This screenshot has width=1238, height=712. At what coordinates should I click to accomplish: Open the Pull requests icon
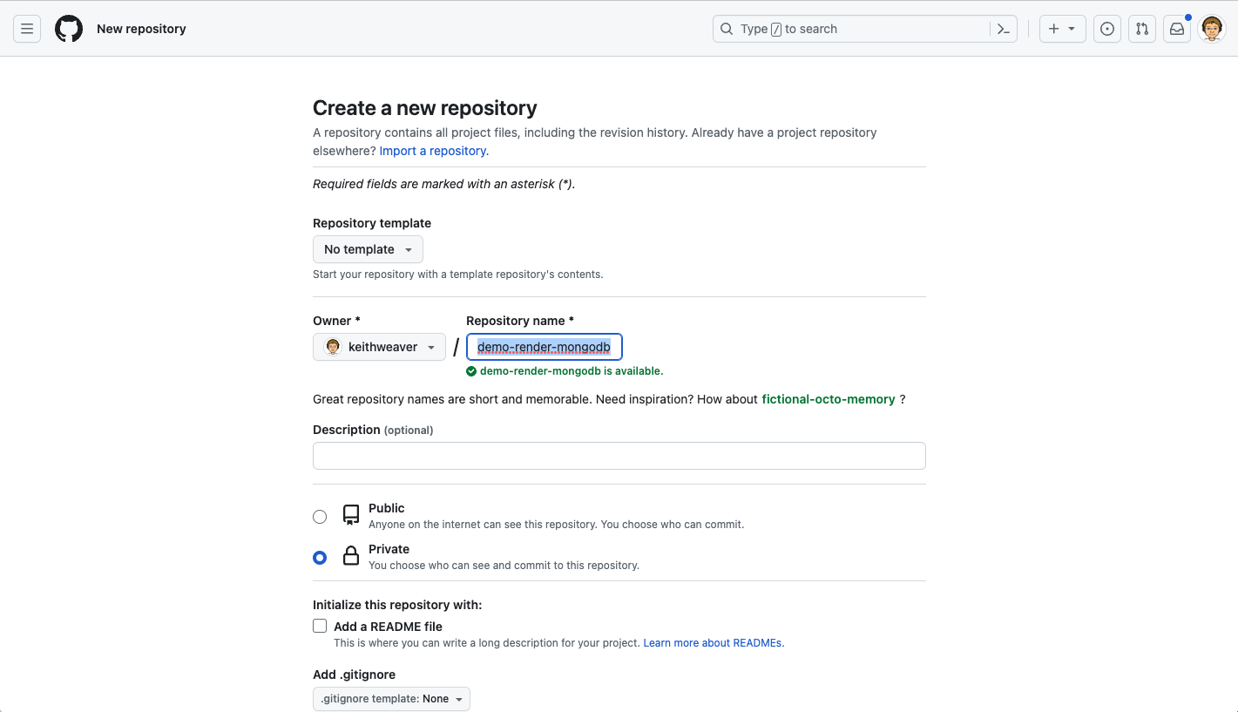tap(1142, 29)
